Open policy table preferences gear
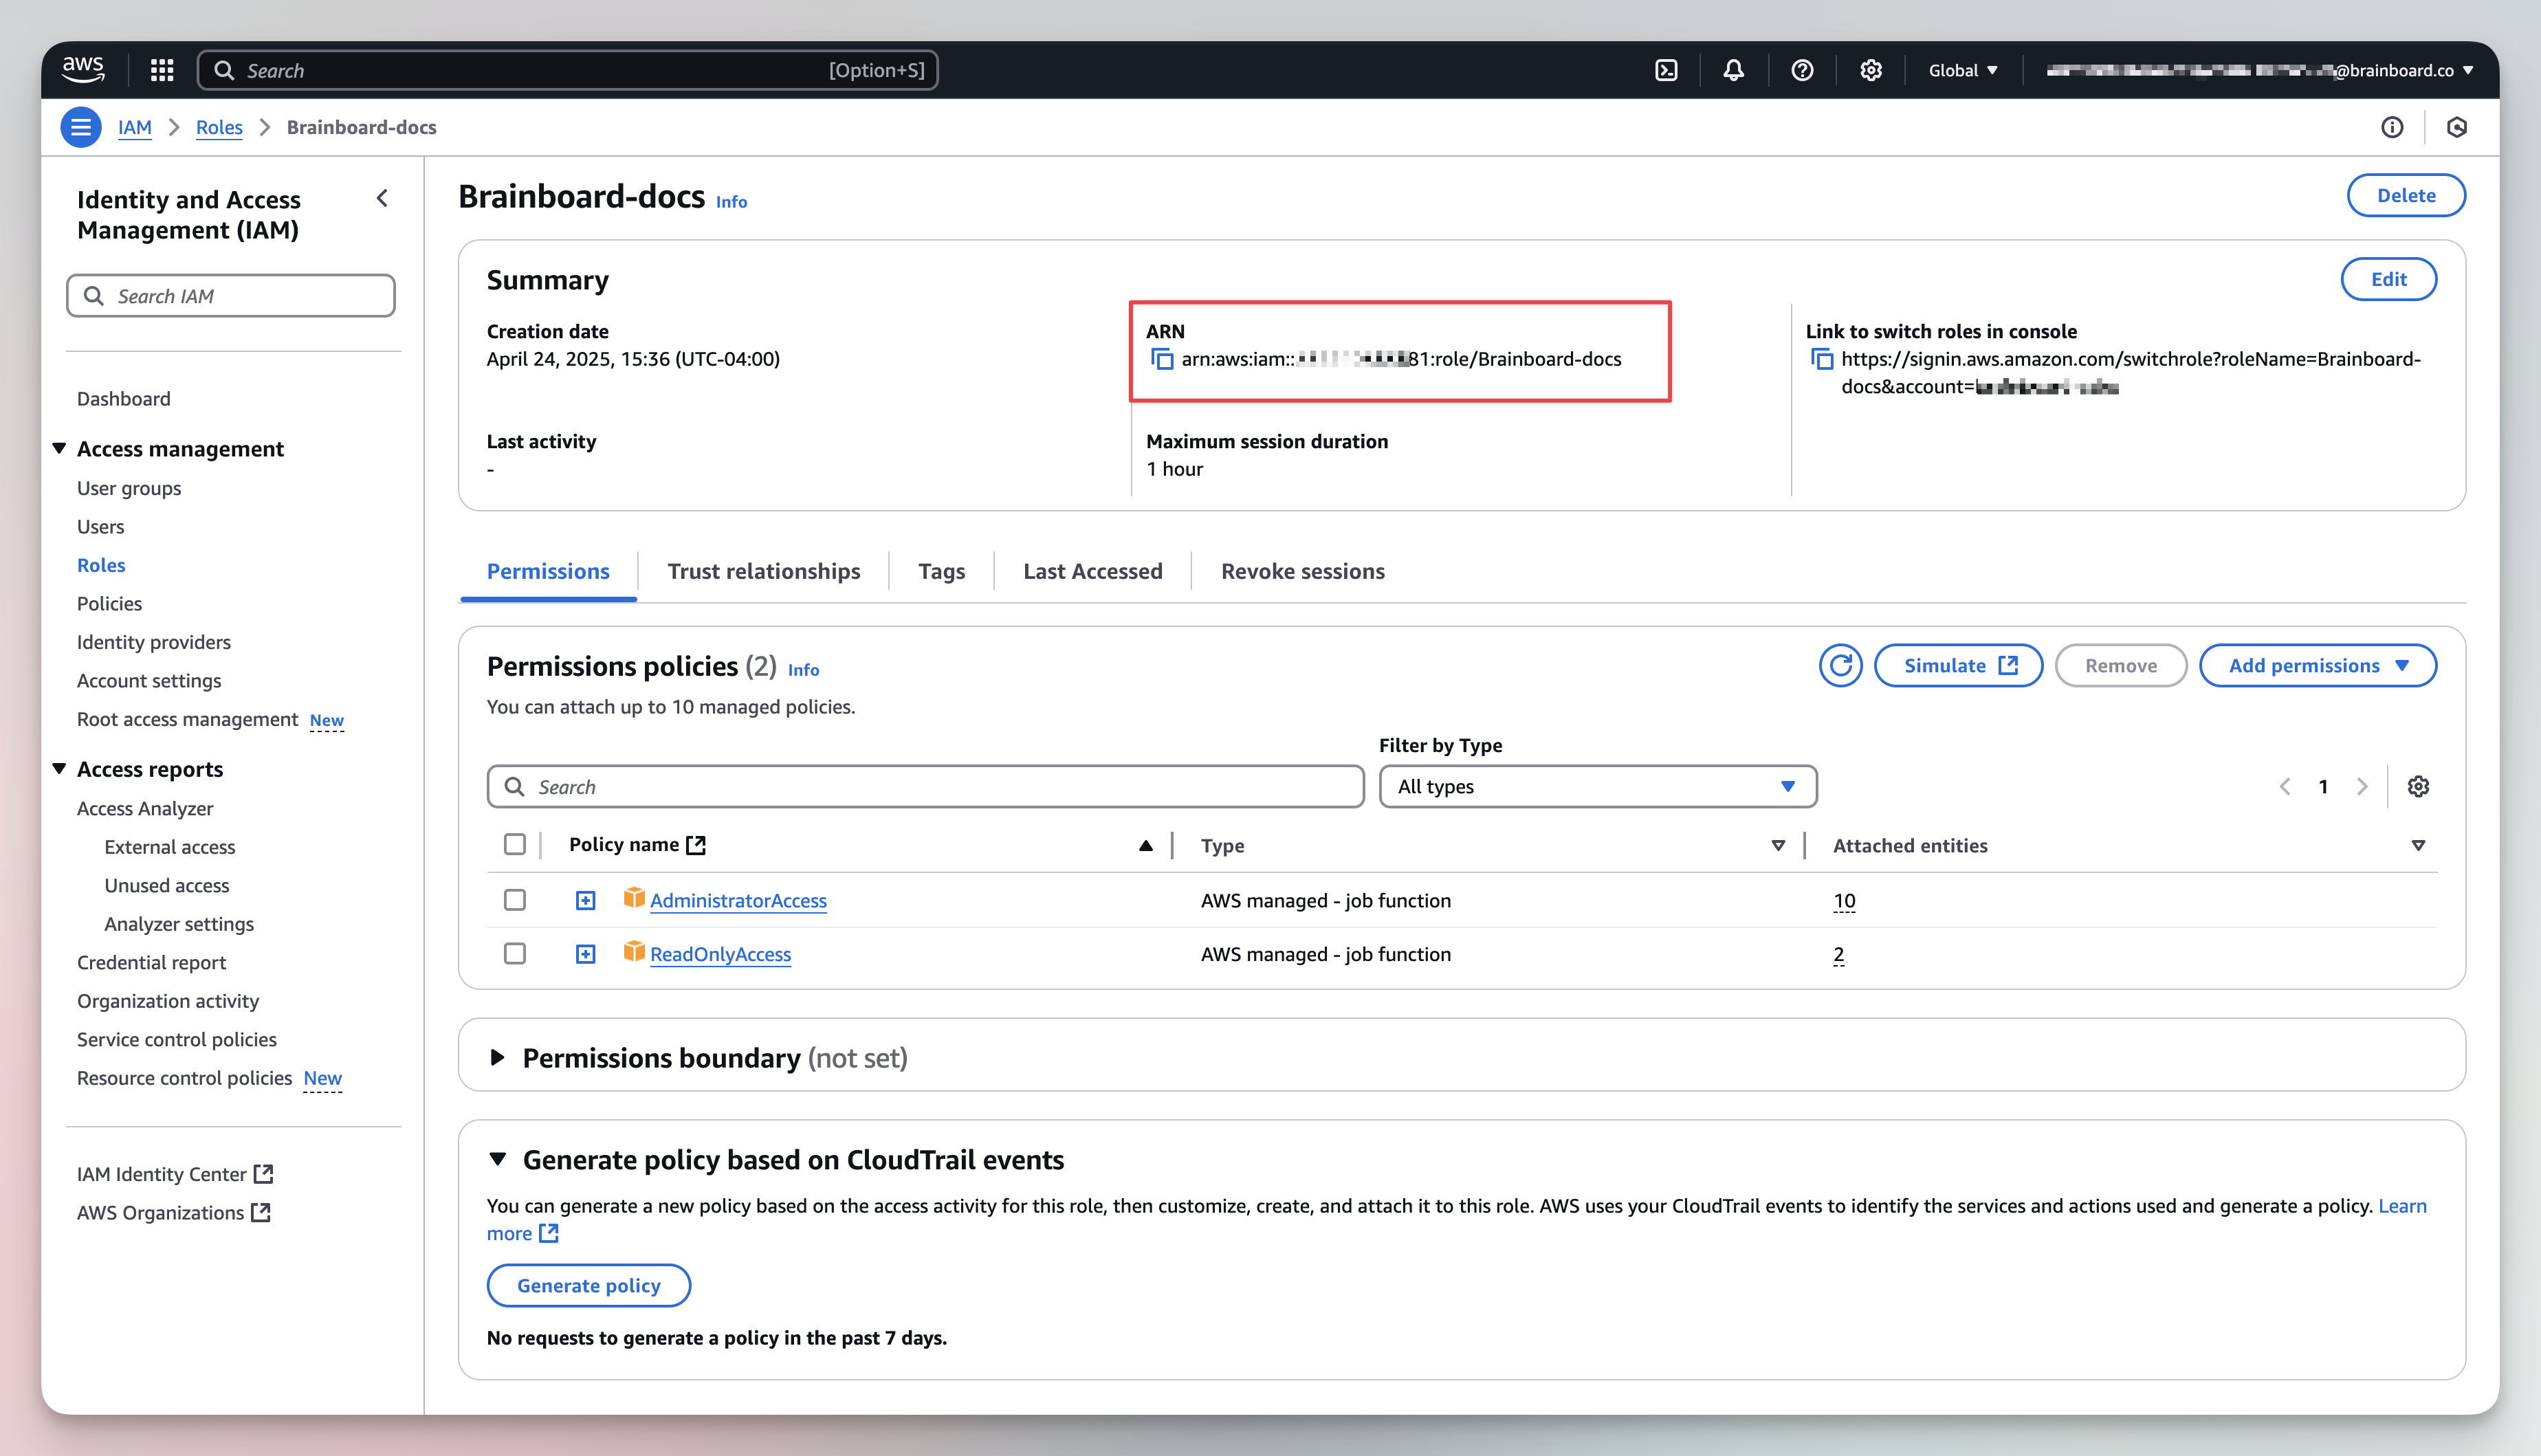Image resolution: width=2541 pixels, height=1456 pixels. click(2418, 787)
